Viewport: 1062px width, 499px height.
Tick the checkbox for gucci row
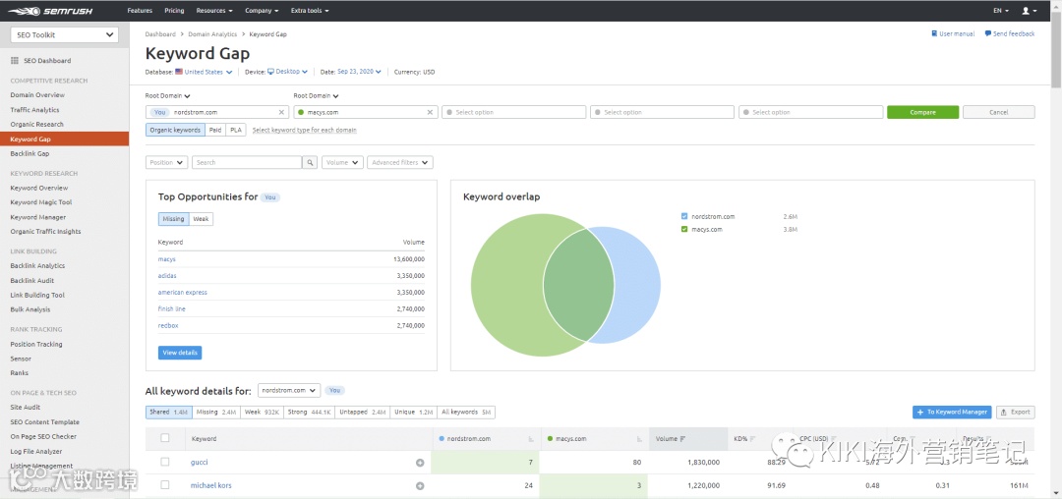(x=164, y=462)
